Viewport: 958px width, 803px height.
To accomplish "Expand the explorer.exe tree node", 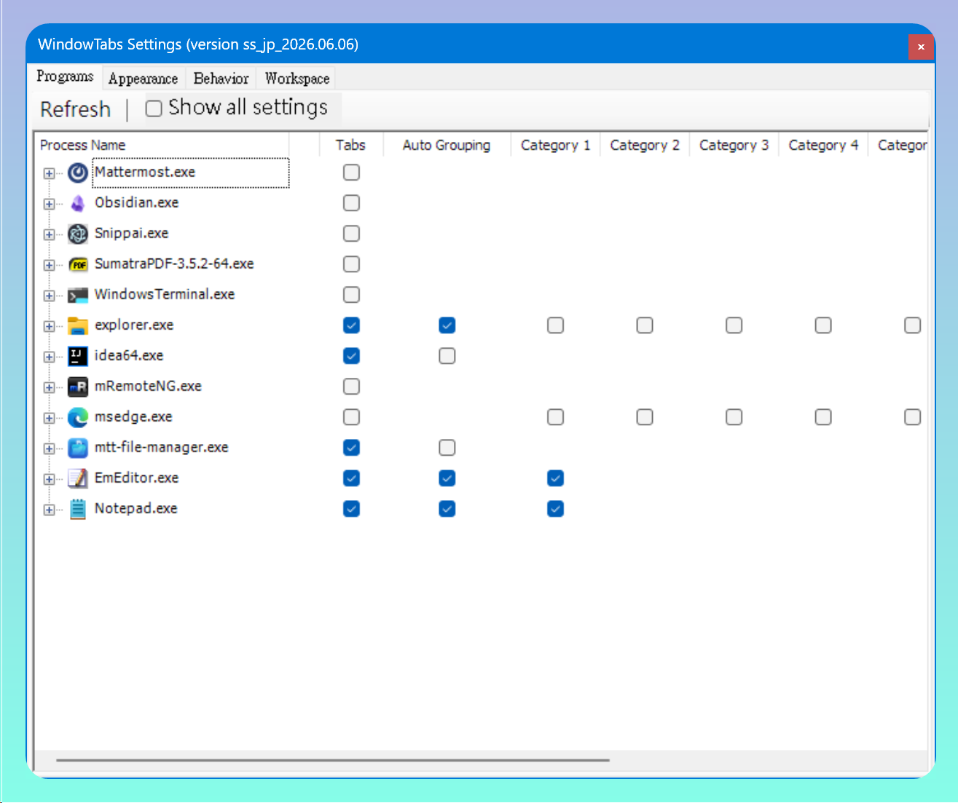I will click(49, 326).
